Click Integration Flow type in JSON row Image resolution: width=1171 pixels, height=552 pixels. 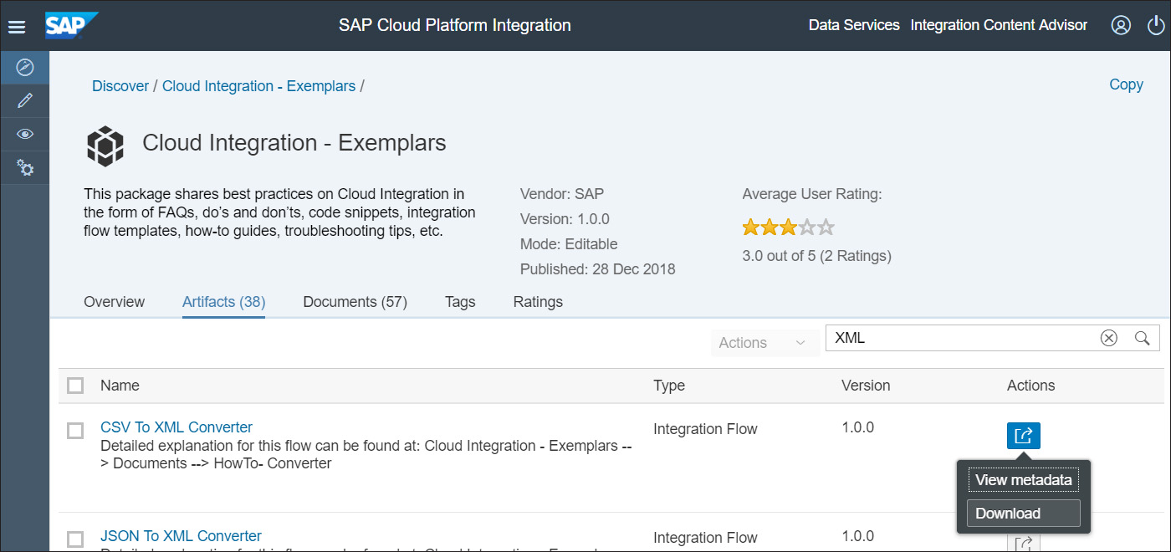coord(705,538)
